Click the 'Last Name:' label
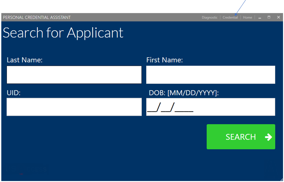 (25, 60)
